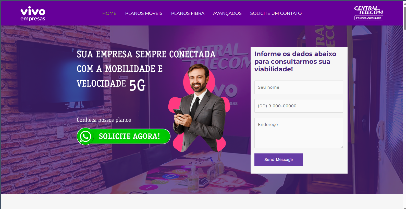Grab the Endereço textarea resize handle
The height and width of the screenshot is (209, 406).
pos(342,147)
